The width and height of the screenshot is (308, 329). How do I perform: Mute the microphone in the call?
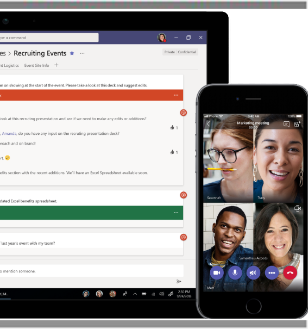pyautogui.click(x=235, y=272)
